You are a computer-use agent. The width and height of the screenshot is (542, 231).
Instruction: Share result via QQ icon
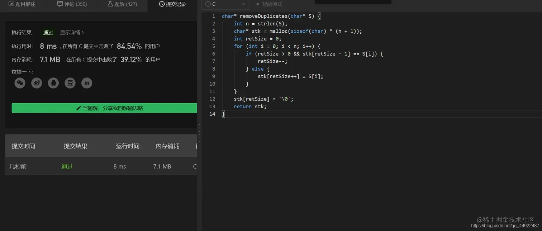(x=53, y=83)
